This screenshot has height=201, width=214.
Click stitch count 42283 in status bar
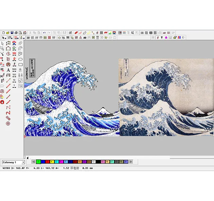pos(6,168)
